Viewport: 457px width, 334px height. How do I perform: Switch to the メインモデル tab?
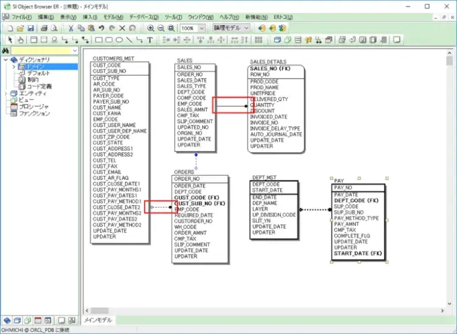[97, 320]
